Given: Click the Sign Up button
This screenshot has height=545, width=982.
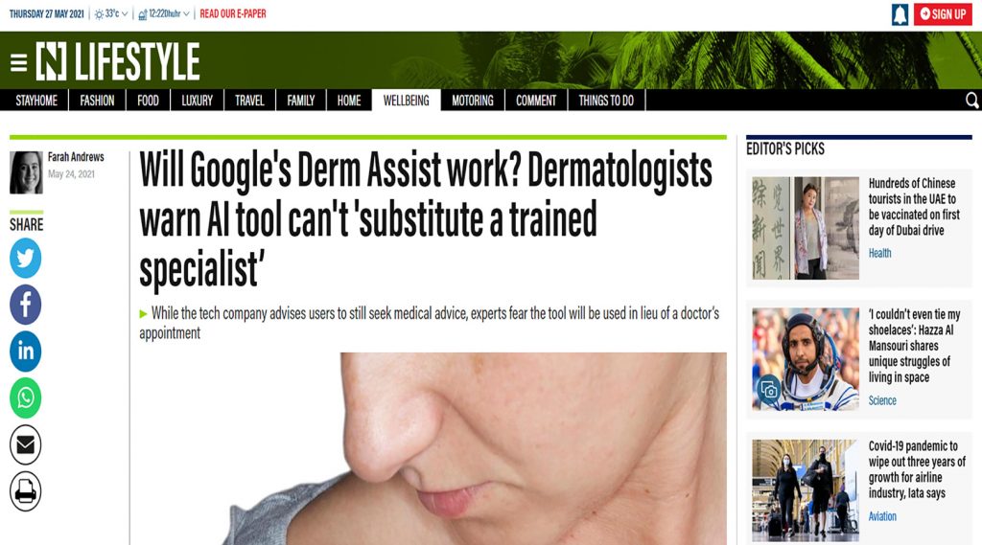Looking at the screenshot, I should pyautogui.click(x=943, y=13).
